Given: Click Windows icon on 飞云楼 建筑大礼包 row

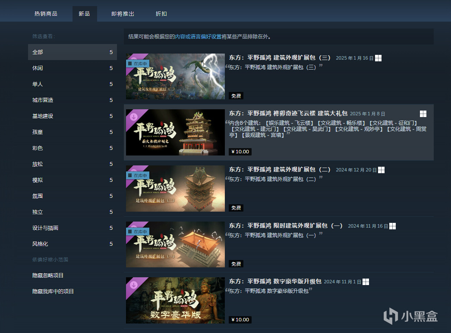Looking at the screenshot, I should [x=423, y=114].
